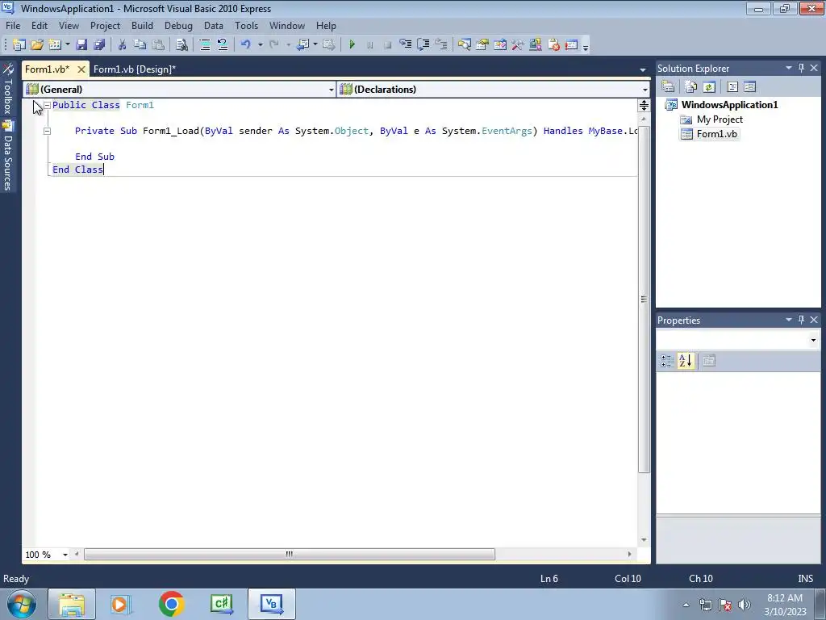The width and height of the screenshot is (826, 620).
Task: Click the Break All pause icon
Action: click(369, 45)
